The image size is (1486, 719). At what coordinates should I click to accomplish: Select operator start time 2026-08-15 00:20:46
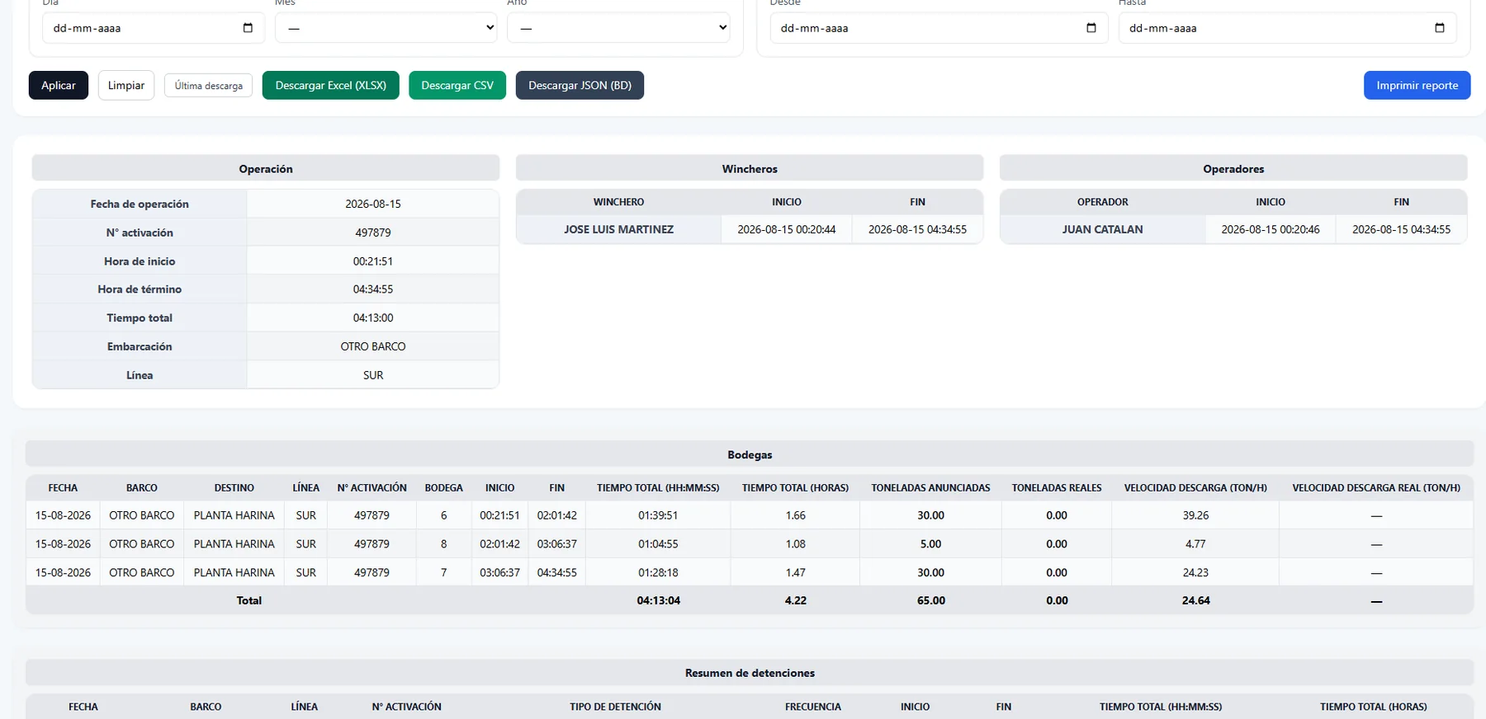click(x=1271, y=229)
